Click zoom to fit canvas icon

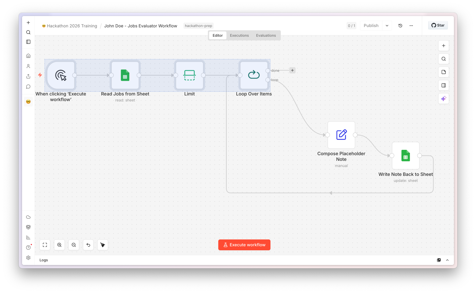coord(45,245)
